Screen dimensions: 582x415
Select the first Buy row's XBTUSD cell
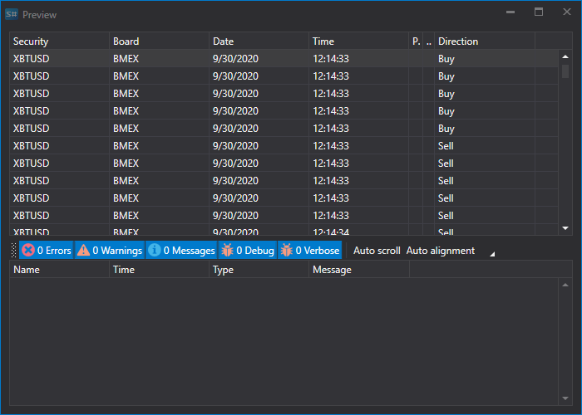coord(59,59)
